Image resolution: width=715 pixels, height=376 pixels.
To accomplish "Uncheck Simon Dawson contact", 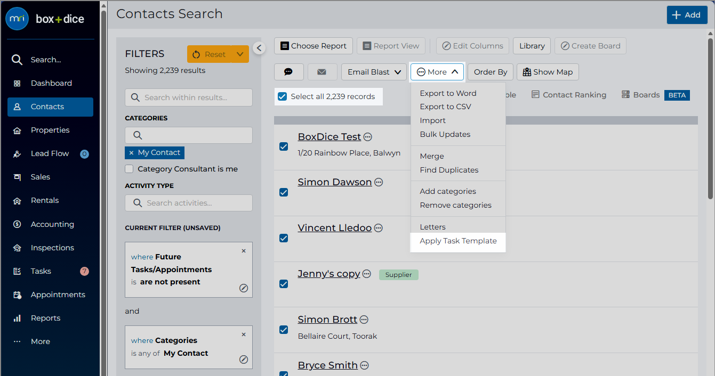I will click(284, 192).
